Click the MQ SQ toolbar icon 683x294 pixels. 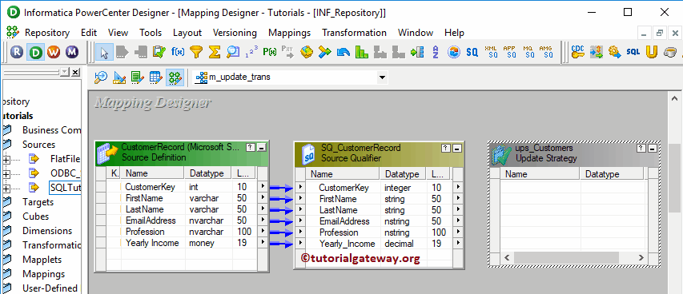[x=528, y=52]
